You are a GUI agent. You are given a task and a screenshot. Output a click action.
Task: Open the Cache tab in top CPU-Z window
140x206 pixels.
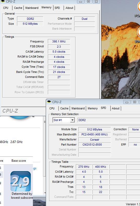coord(18,8)
